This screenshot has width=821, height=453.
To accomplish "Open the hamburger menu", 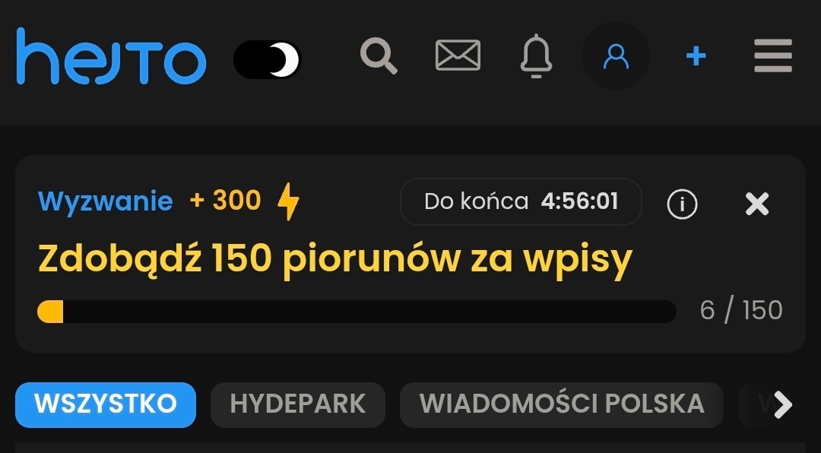I will pyautogui.click(x=773, y=55).
